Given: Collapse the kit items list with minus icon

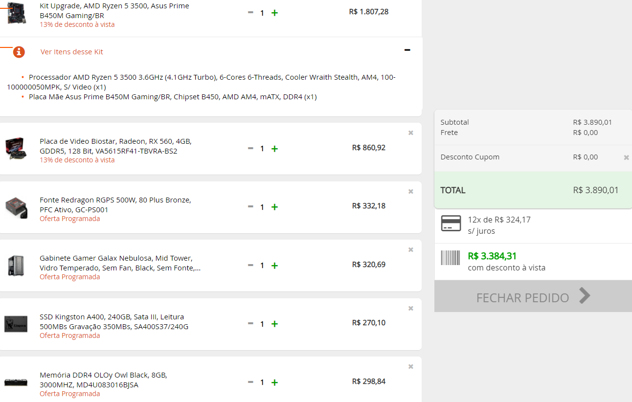Looking at the screenshot, I should (x=407, y=50).
